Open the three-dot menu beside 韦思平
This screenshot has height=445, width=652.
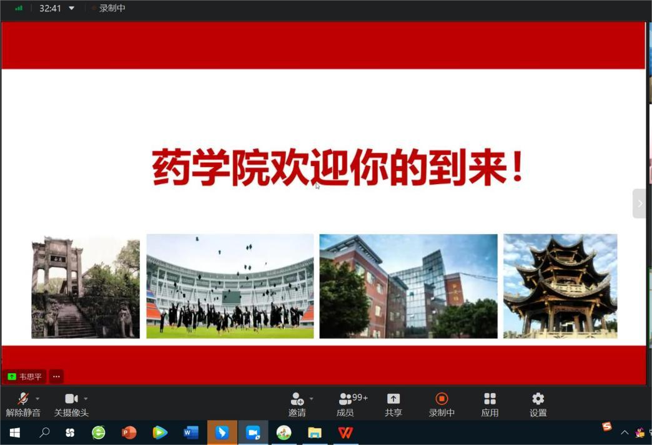coord(56,376)
